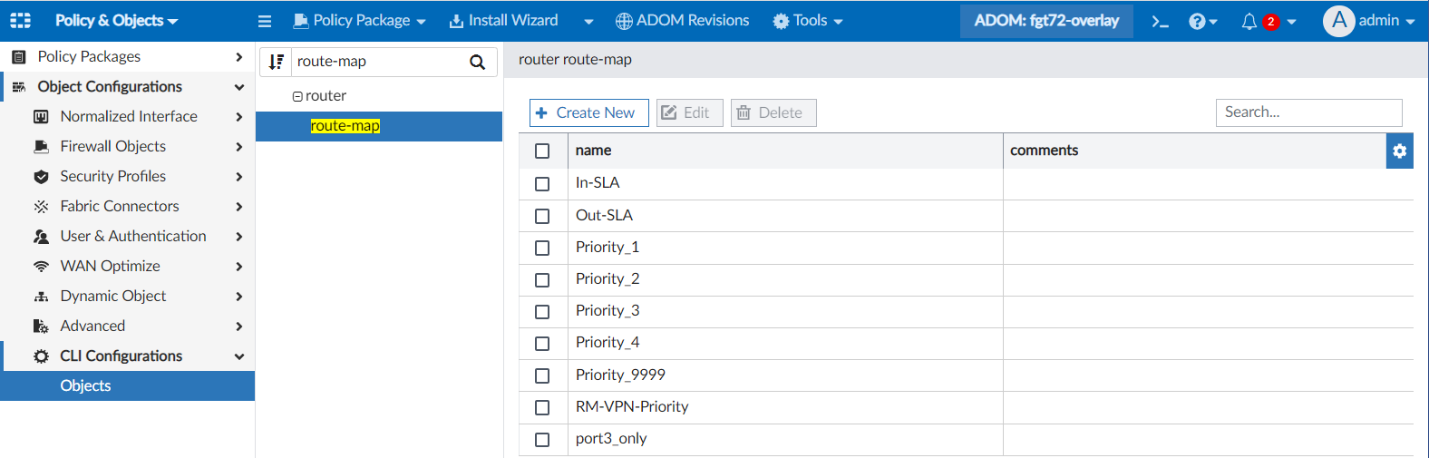
Task: Click the sort order icon beside route-map search
Action: [x=277, y=62]
